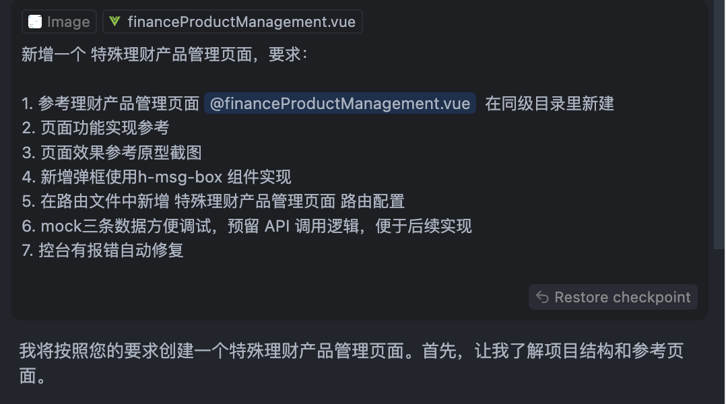Click list item 1 text 参考理财产品管理页面
The image size is (726, 404).
(119, 104)
